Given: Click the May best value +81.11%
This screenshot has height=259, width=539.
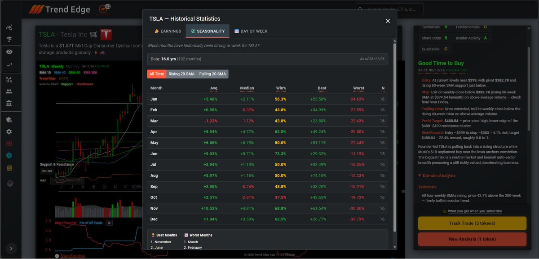Looking at the screenshot, I should click(x=318, y=143).
